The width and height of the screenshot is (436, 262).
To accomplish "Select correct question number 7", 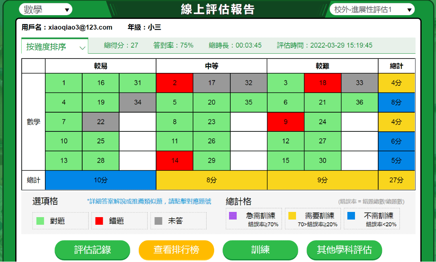I will pyautogui.click(x=64, y=122).
